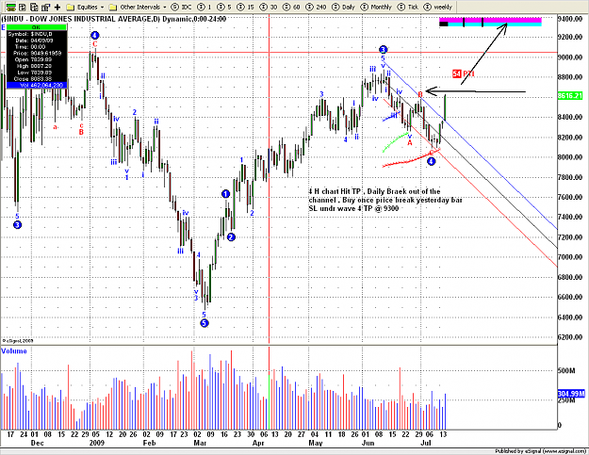Click the Volume pane label
Screen dimensions: 589x455
point(14,351)
